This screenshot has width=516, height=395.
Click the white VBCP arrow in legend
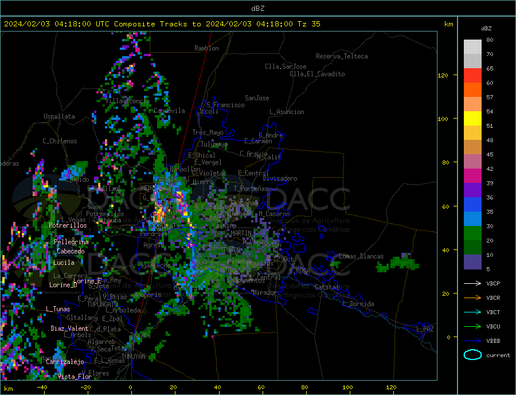click(472, 283)
